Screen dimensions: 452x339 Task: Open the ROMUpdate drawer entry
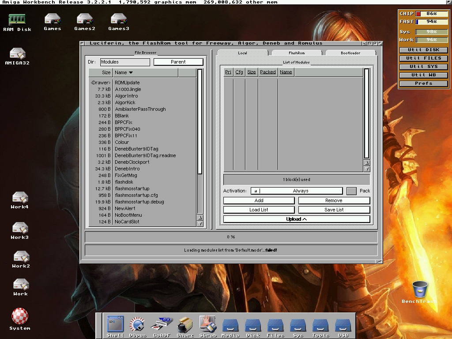click(143, 83)
